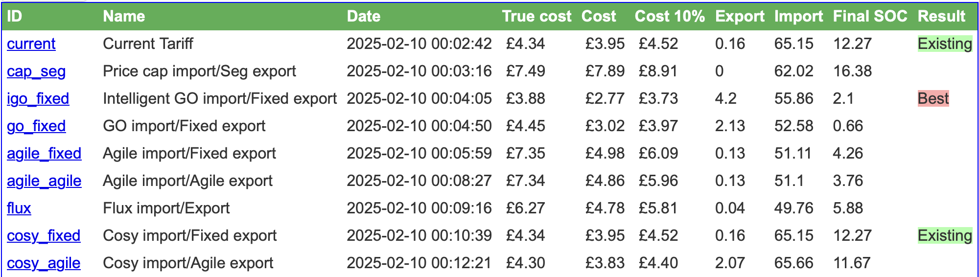Click the Final SOC column header
The width and height of the screenshot is (979, 277).
870,17
